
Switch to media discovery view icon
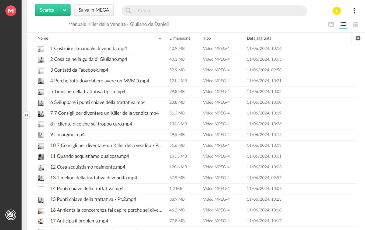coord(331,24)
